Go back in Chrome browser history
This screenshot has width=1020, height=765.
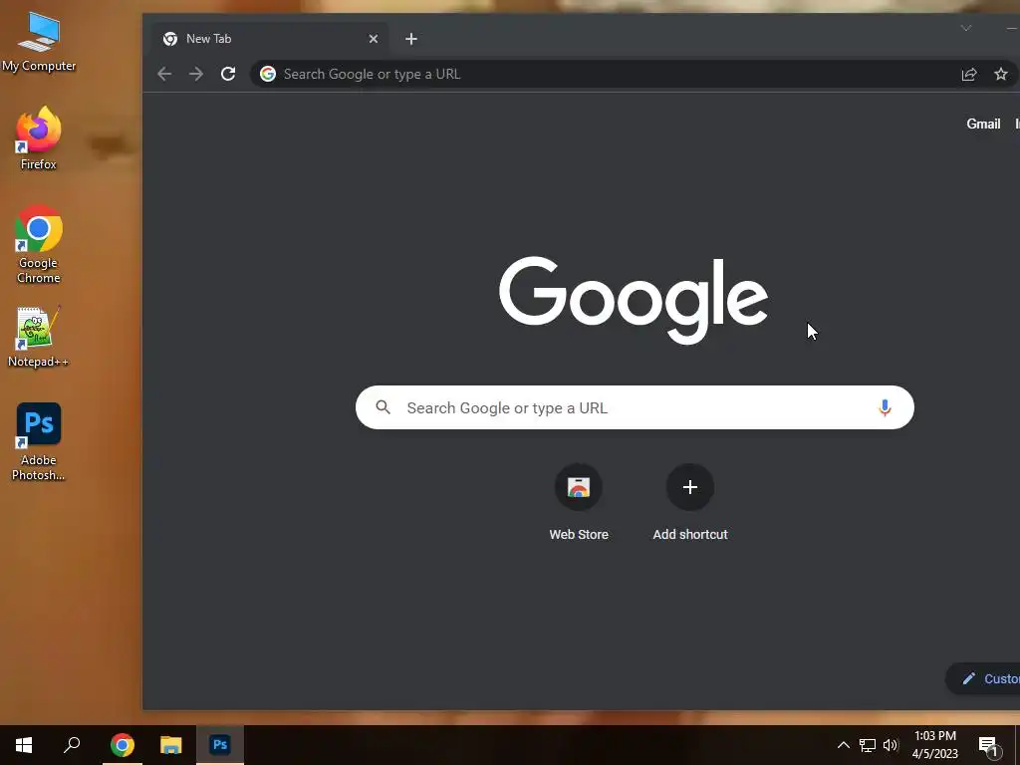point(164,74)
